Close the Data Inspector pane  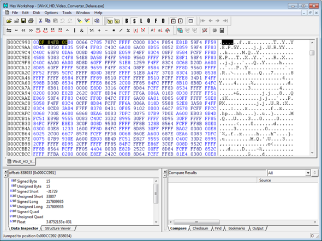[6, 171]
